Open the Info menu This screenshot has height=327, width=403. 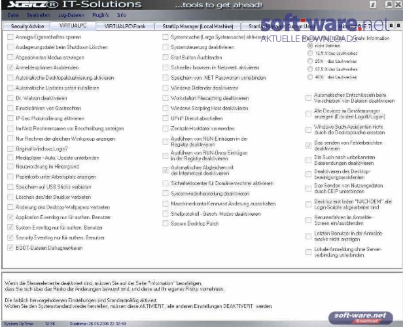click(122, 15)
